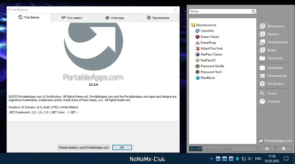
Task: Select the Password Tech label text
Action: pyautogui.click(x=211, y=72)
